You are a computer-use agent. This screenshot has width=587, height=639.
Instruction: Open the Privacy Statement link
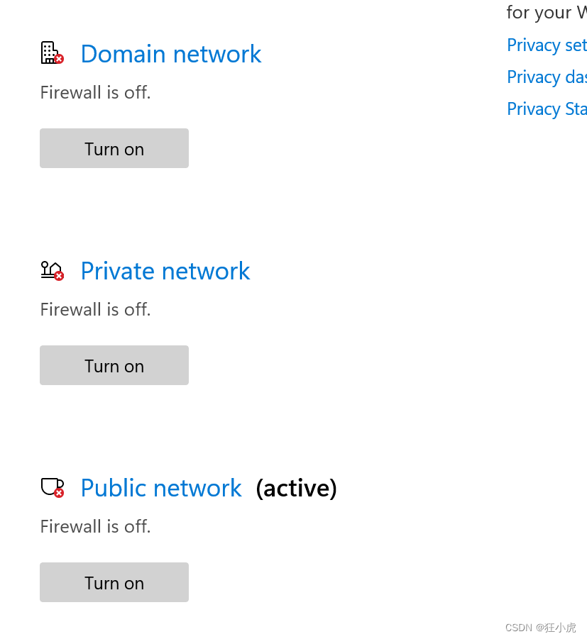[x=547, y=109]
